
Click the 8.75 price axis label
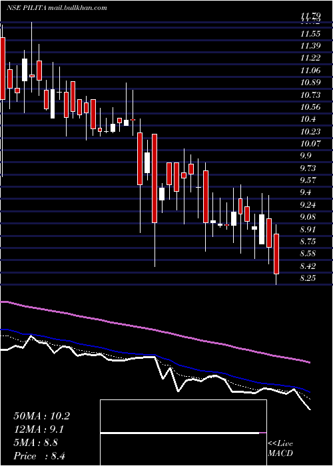(308, 241)
